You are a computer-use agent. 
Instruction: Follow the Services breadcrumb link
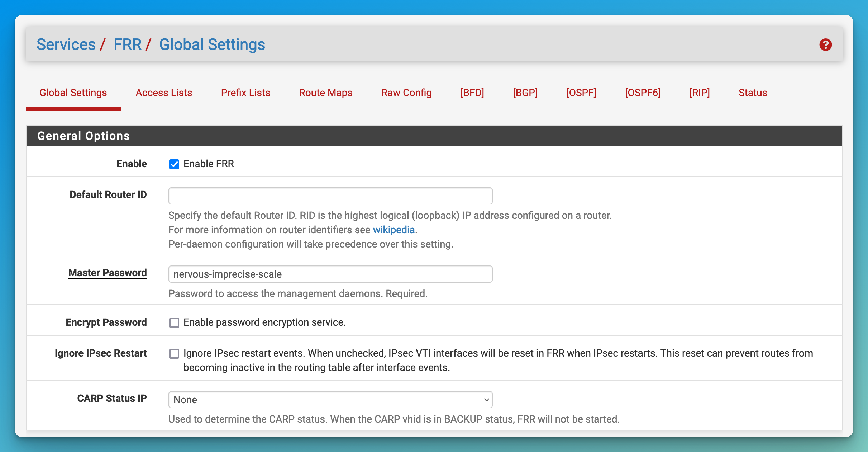[x=66, y=44]
